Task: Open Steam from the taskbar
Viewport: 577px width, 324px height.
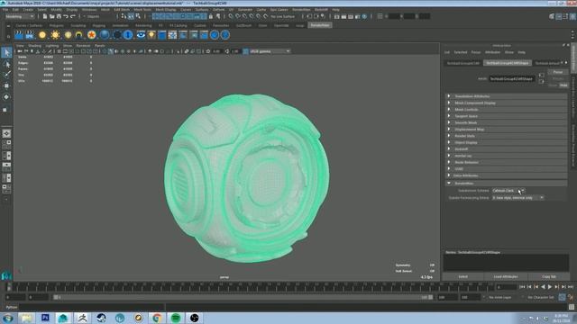Action: click(101, 318)
